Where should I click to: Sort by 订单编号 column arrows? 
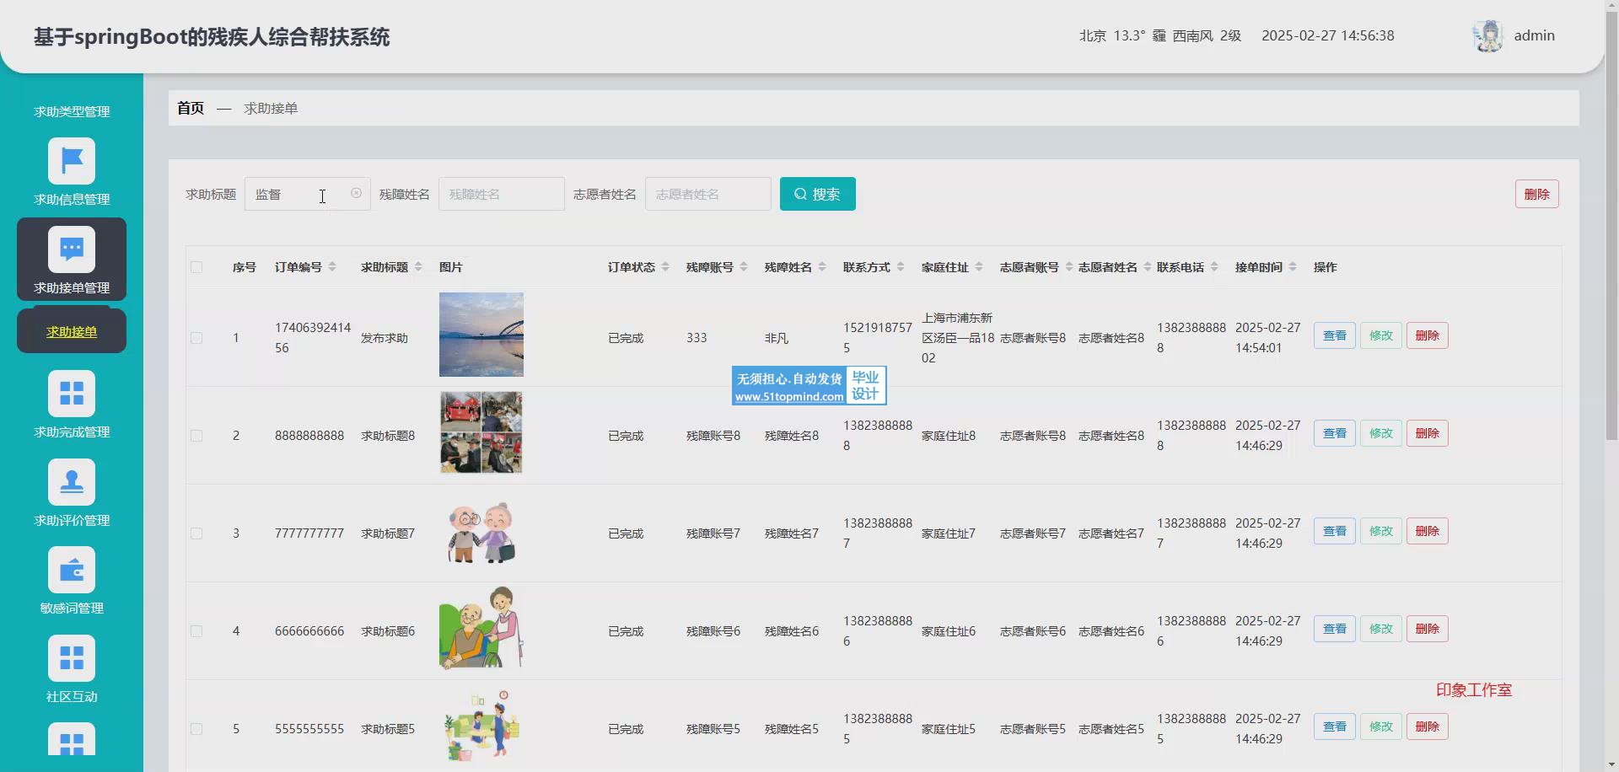(332, 267)
